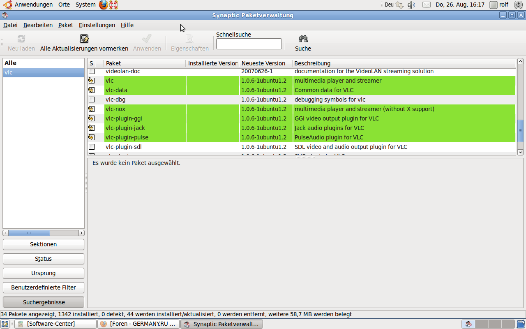Screen dimensions: 526x329
Task: Click the Anwenden checkmark icon
Action: point(147,39)
